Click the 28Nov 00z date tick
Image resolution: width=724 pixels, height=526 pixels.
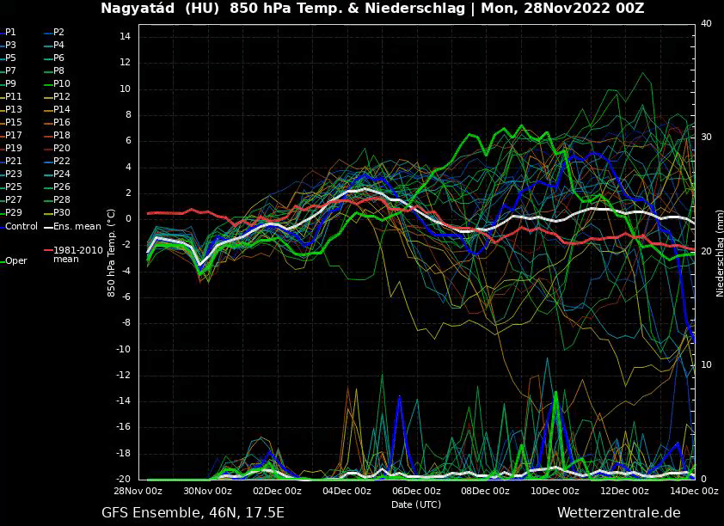139,491
